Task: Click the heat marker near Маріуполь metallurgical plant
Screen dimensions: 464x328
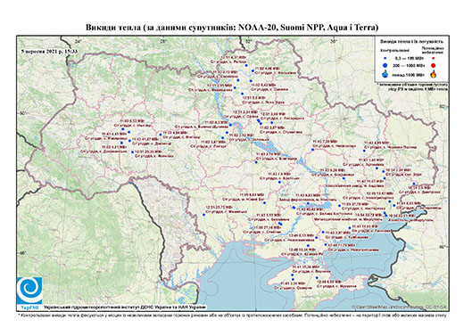Action: (385, 214)
